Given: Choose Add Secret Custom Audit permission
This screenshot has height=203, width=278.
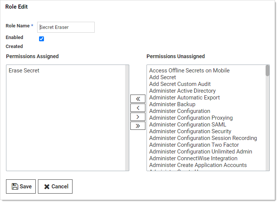Looking at the screenshot, I should coord(180,84).
